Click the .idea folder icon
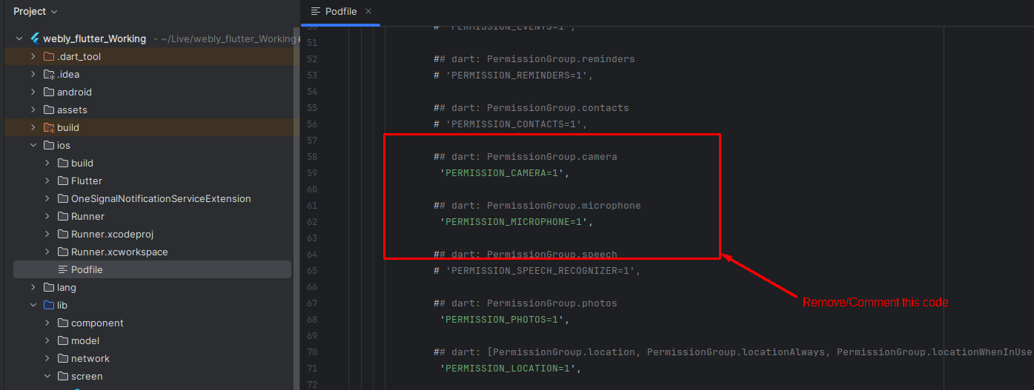The height and width of the screenshot is (390, 1034). [x=49, y=75]
